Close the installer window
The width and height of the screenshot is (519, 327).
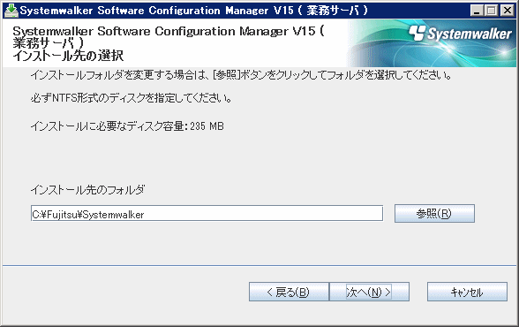coord(507,11)
